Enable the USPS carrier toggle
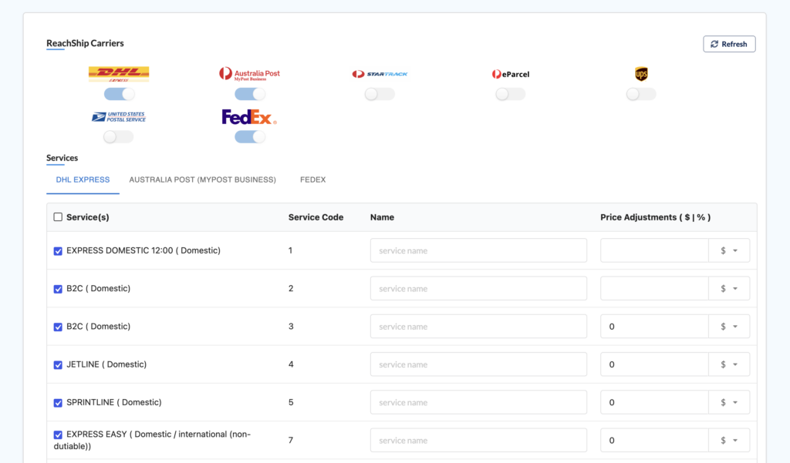 pos(118,137)
